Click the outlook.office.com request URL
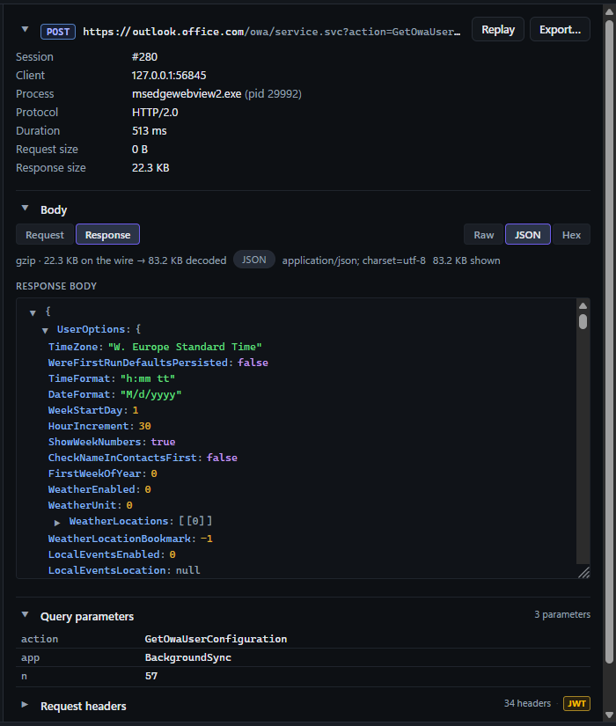Viewport: 616px width, 726px height. pyautogui.click(x=271, y=32)
